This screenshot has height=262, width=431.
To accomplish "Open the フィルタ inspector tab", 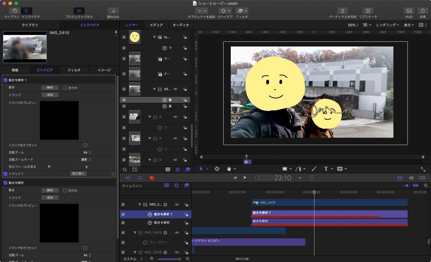I will tap(74, 70).
